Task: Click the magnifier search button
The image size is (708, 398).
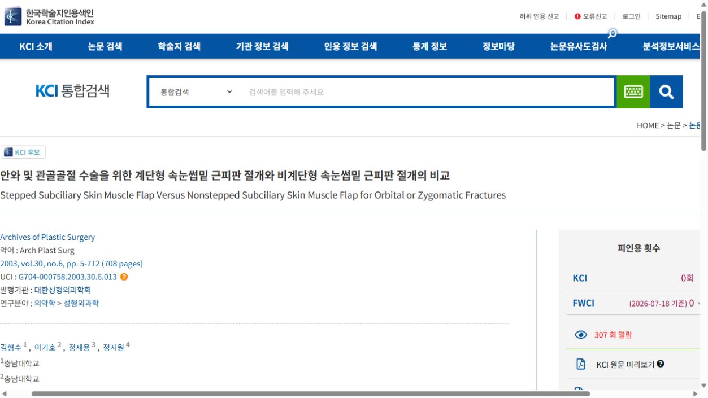Action: (x=666, y=92)
